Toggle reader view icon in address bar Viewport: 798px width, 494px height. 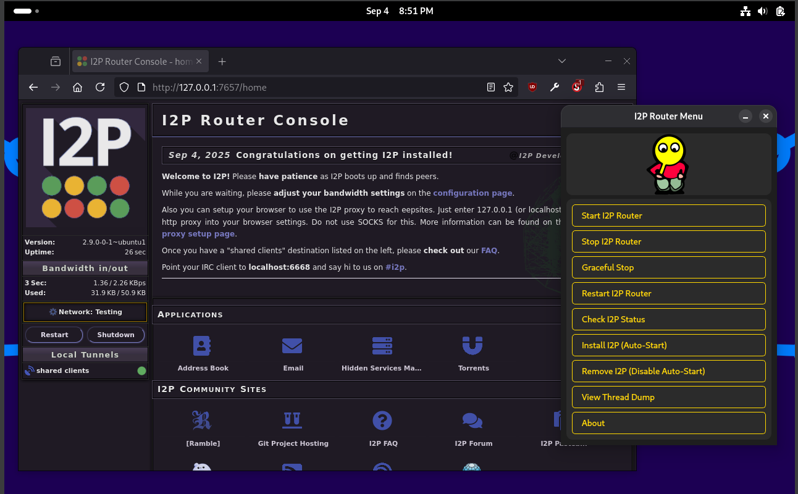click(x=491, y=87)
